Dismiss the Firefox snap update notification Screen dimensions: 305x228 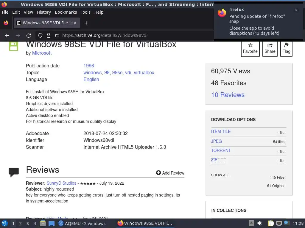[x=296, y=10]
